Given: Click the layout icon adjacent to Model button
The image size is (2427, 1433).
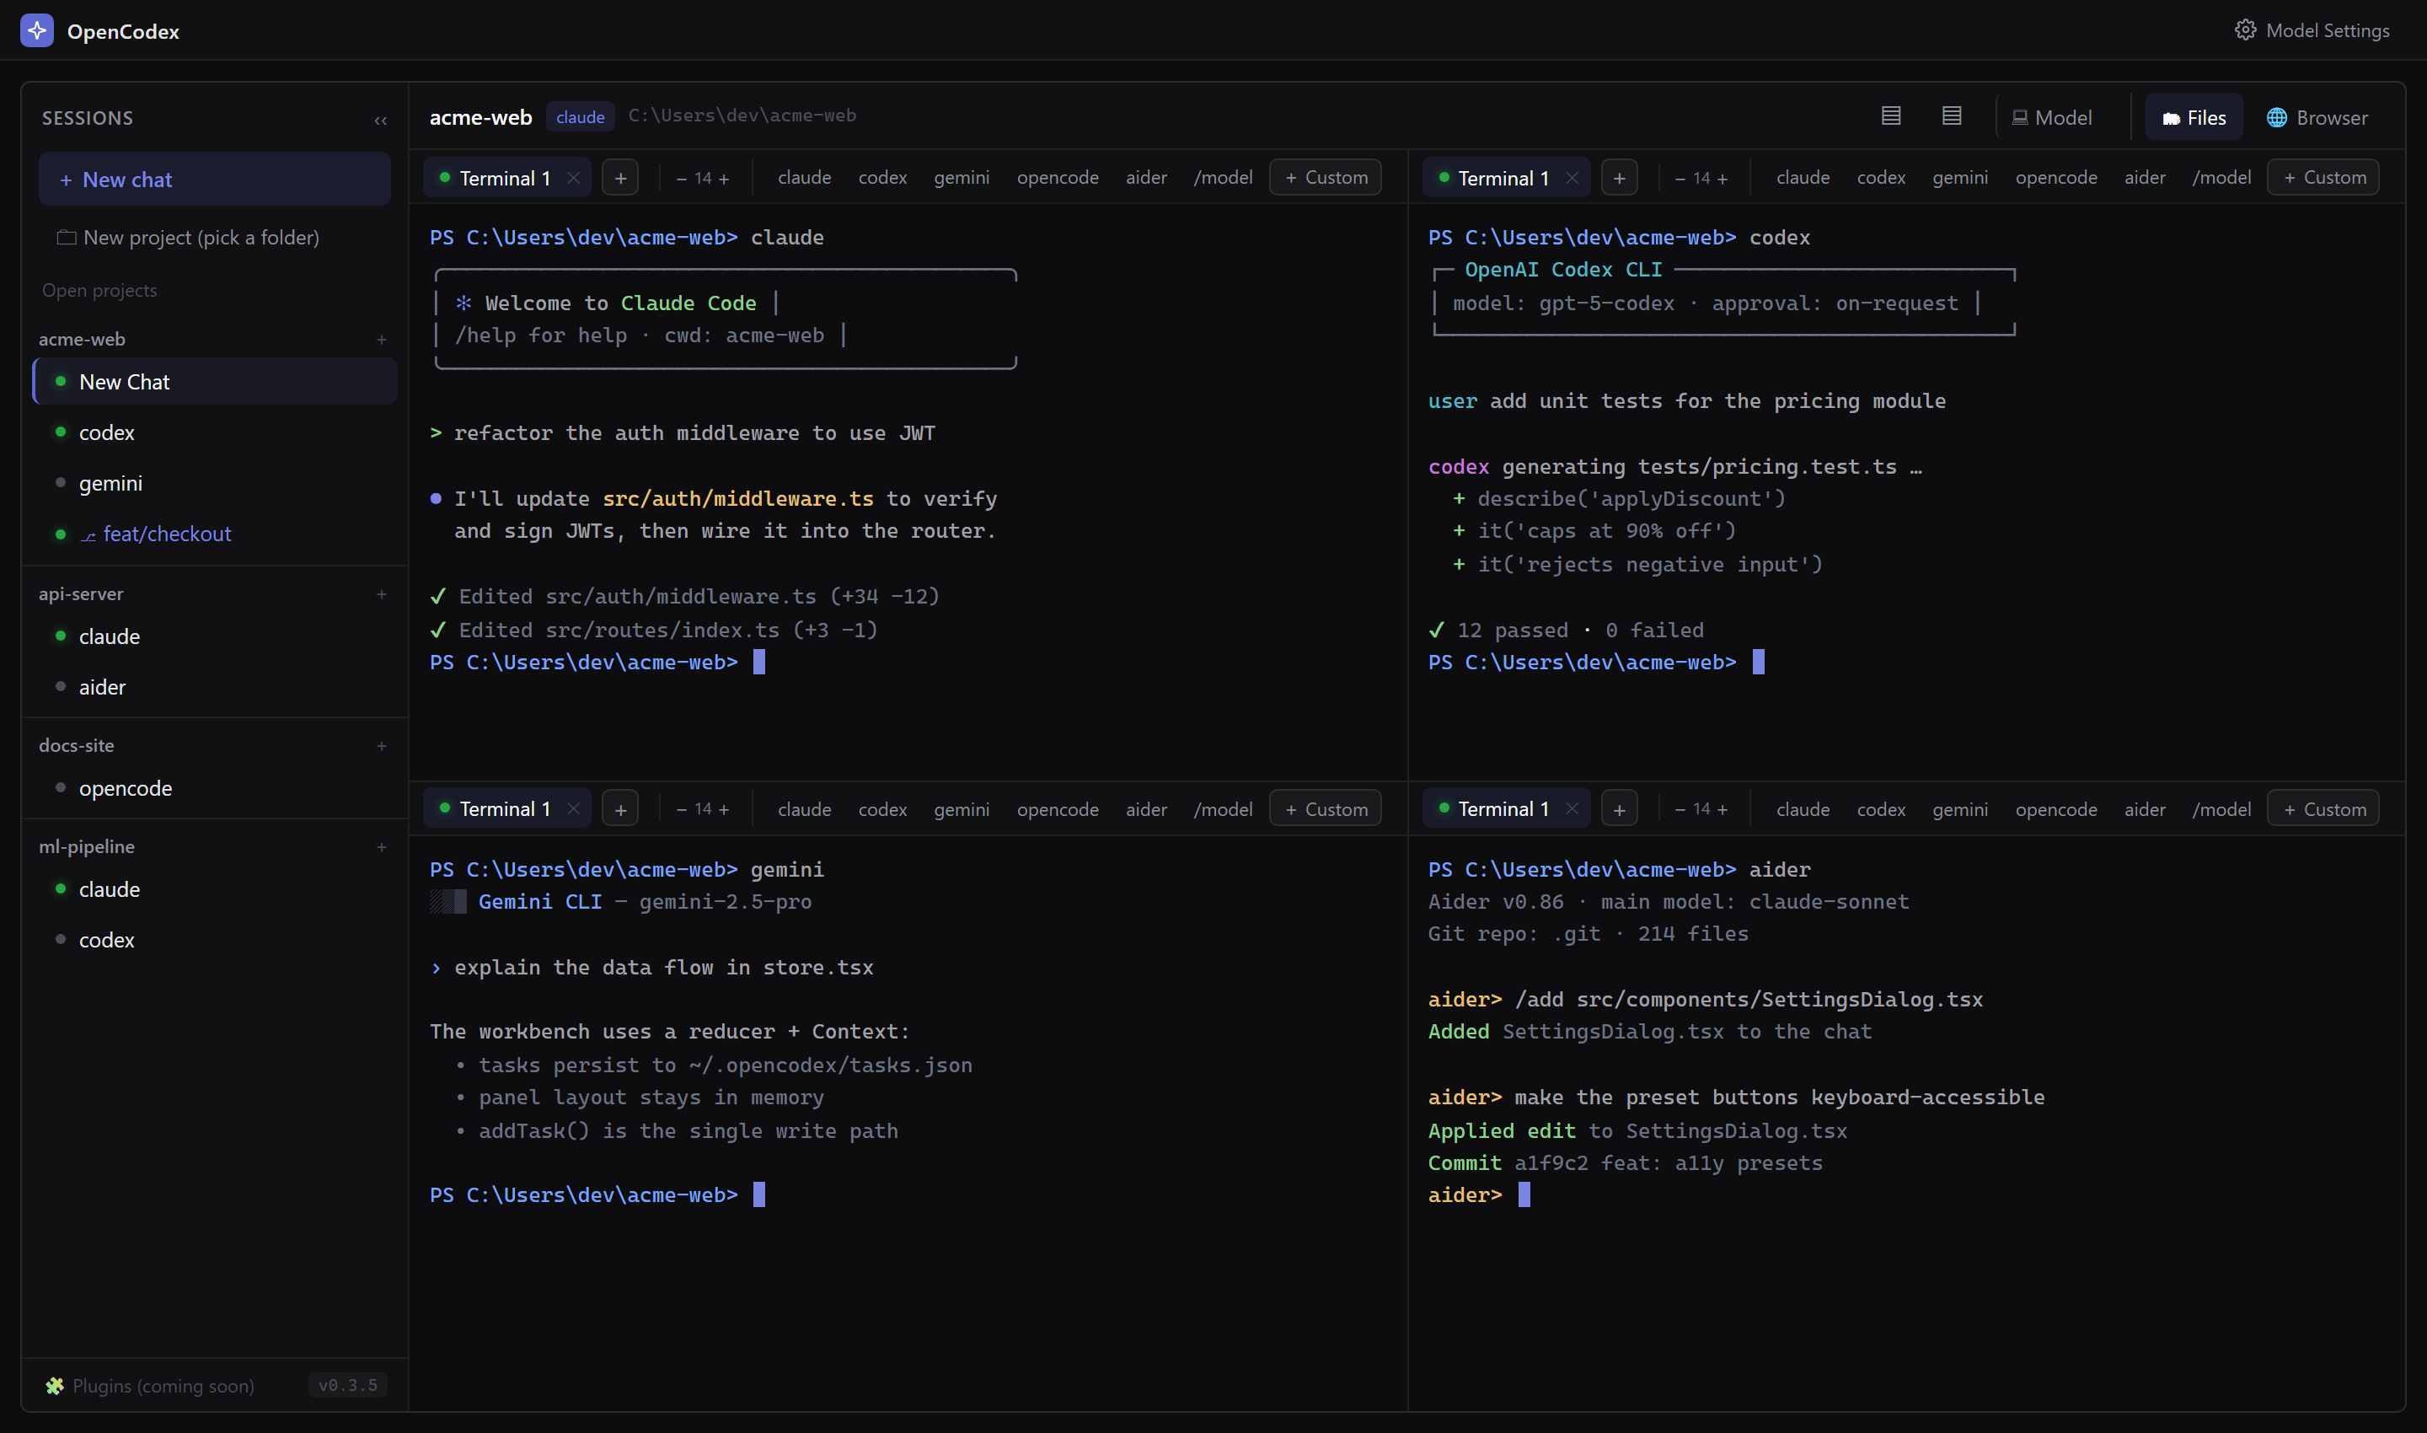Looking at the screenshot, I should pyautogui.click(x=1951, y=117).
